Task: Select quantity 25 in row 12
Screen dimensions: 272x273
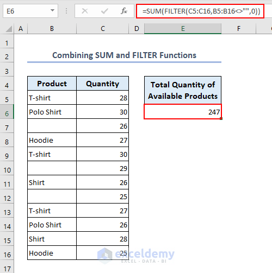Action: click(x=103, y=196)
